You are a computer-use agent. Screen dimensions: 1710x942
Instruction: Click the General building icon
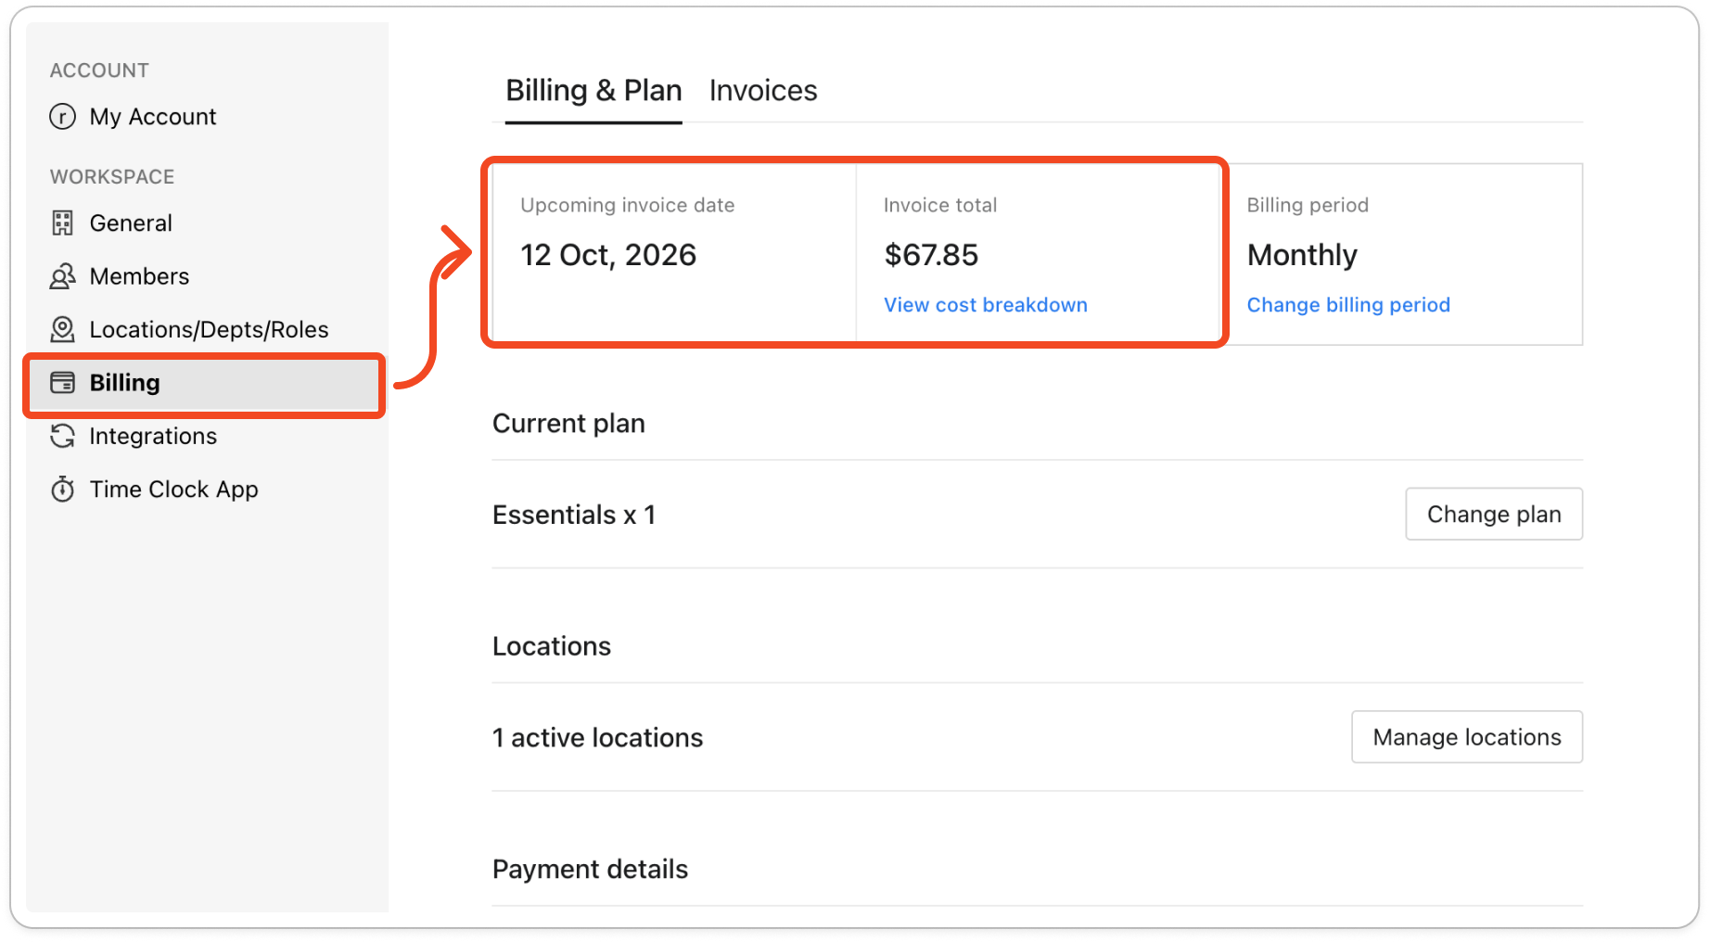[62, 223]
